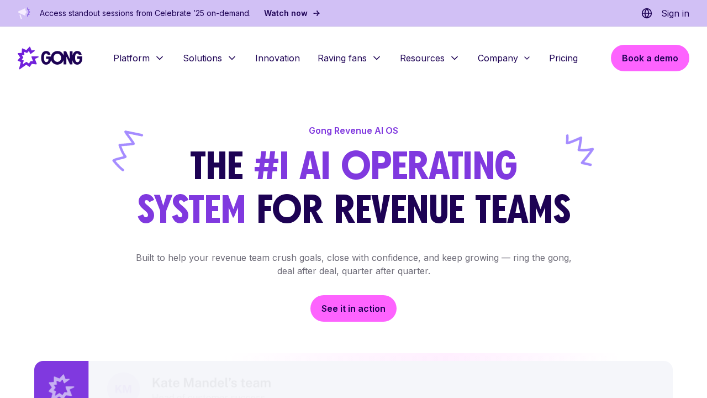Expand the Resources menu chevron

point(455,58)
